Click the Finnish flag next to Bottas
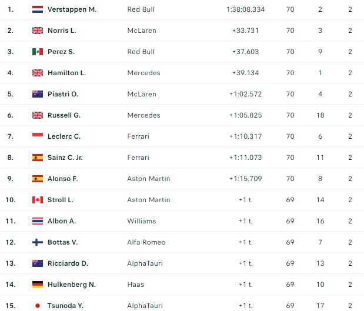Image resolution: width=364 pixels, height=311 pixels. 38,242
